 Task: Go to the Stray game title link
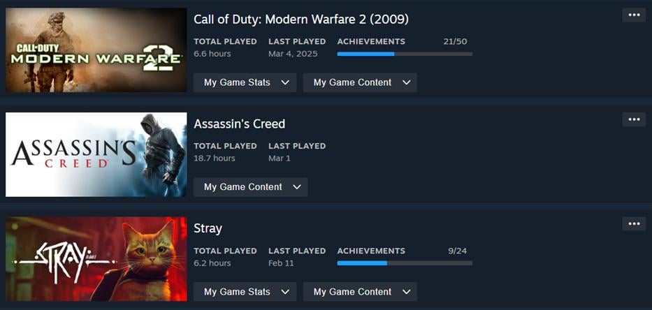[x=208, y=228]
